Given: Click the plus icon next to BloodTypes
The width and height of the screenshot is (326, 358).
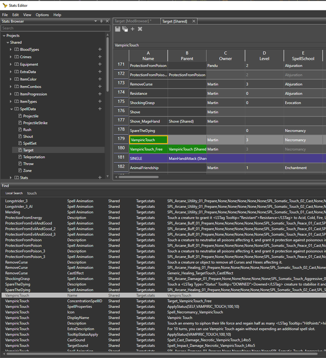Looking at the screenshot, I should pyautogui.click(x=100, y=49).
